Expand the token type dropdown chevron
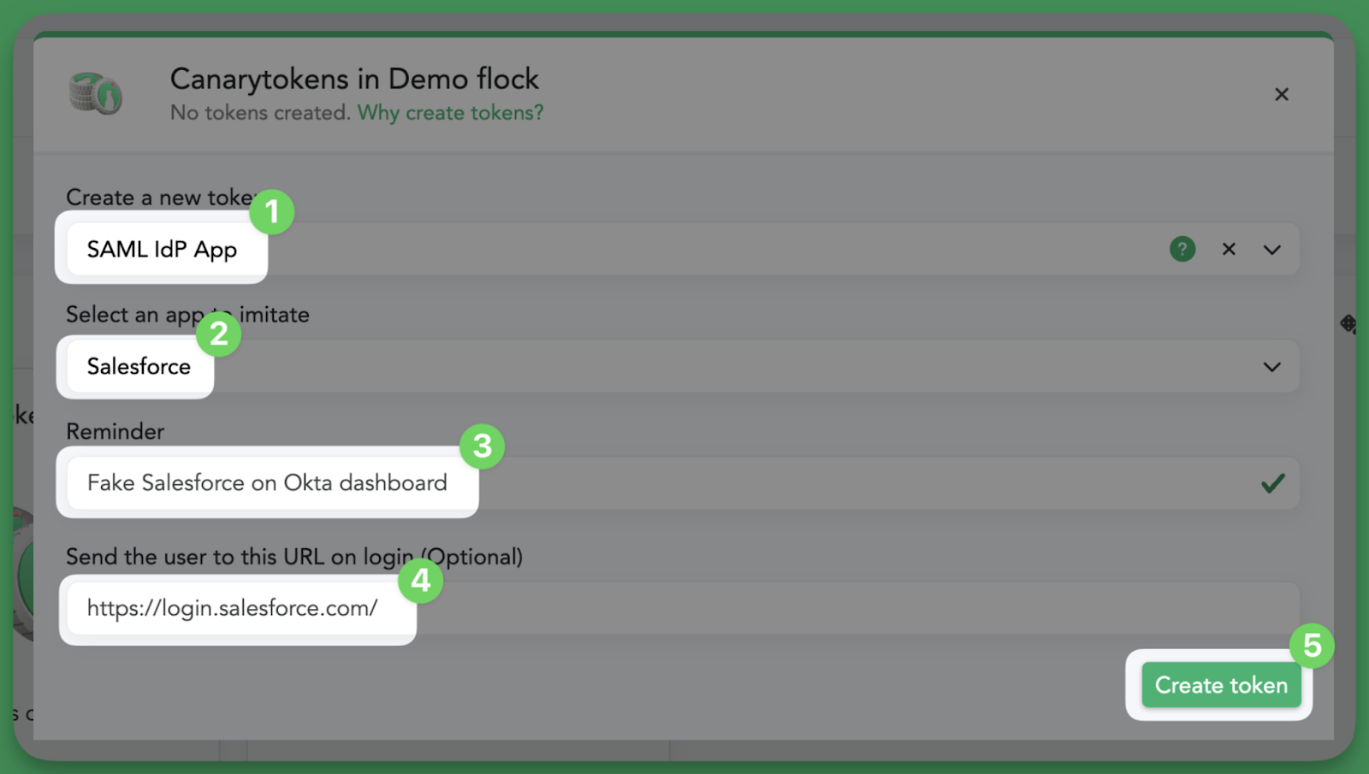The image size is (1369, 774). click(1272, 250)
